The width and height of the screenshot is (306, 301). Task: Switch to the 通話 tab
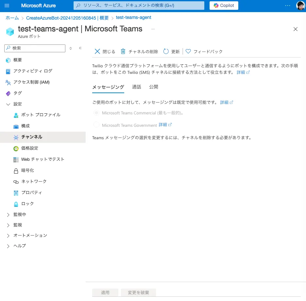tap(136, 87)
